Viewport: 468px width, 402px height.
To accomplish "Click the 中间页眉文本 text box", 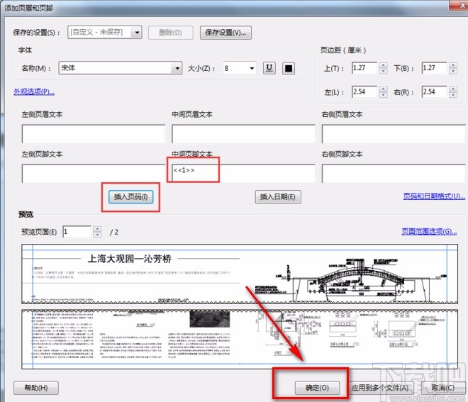I will [243, 134].
